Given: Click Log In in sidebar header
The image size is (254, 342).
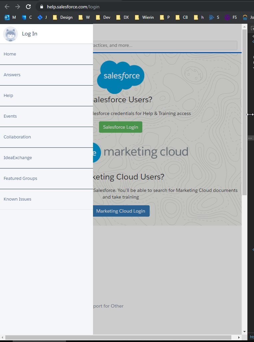Looking at the screenshot, I should 30,33.
